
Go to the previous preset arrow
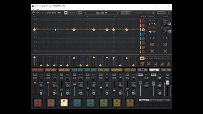click(85, 13)
